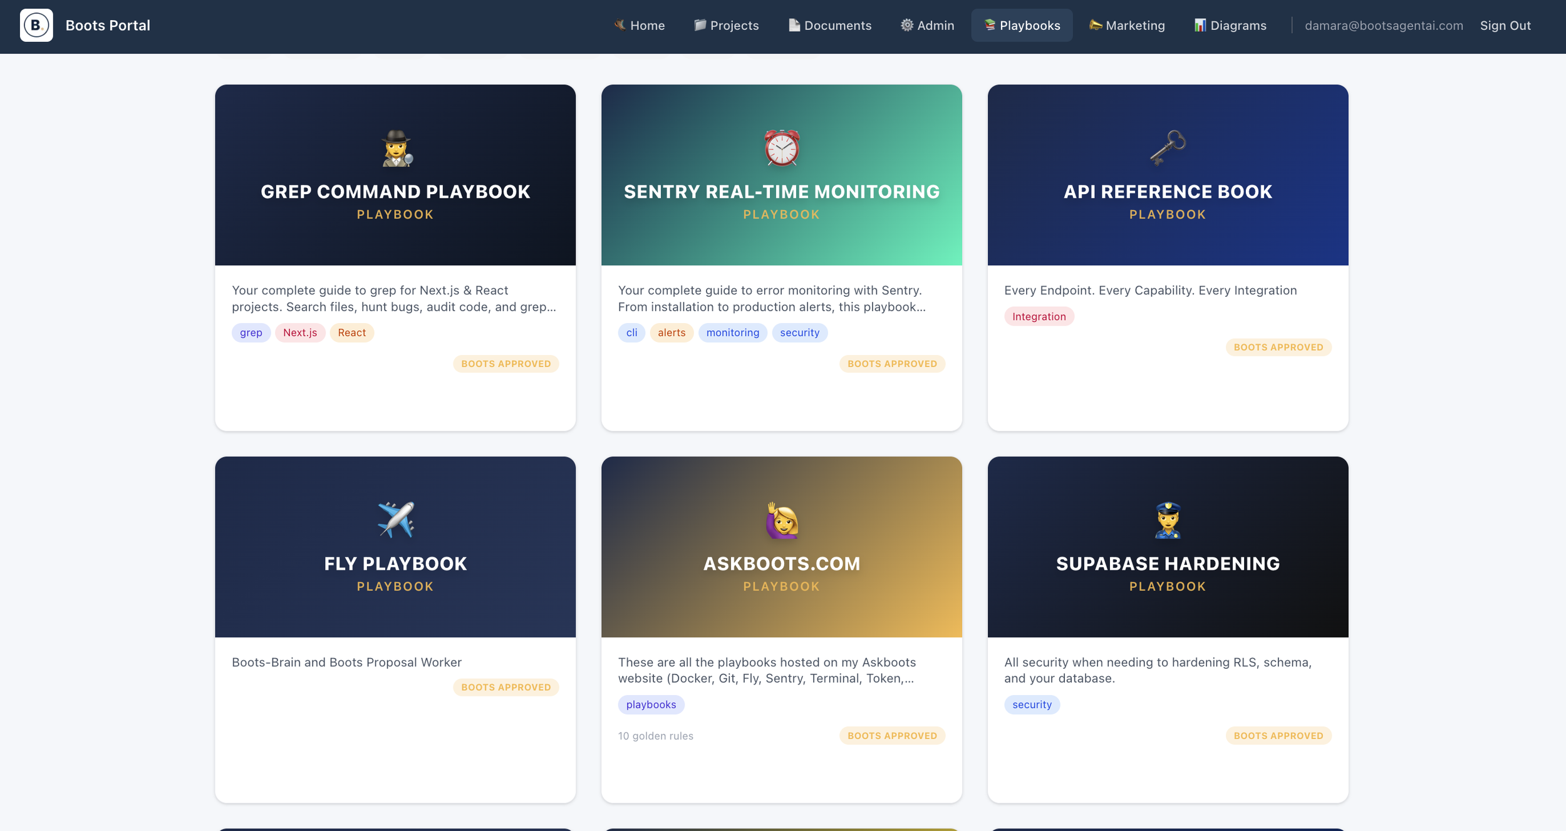Click the security tag on Sentry card
The width and height of the screenshot is (1566, 831).
click(x=800, y=333)
